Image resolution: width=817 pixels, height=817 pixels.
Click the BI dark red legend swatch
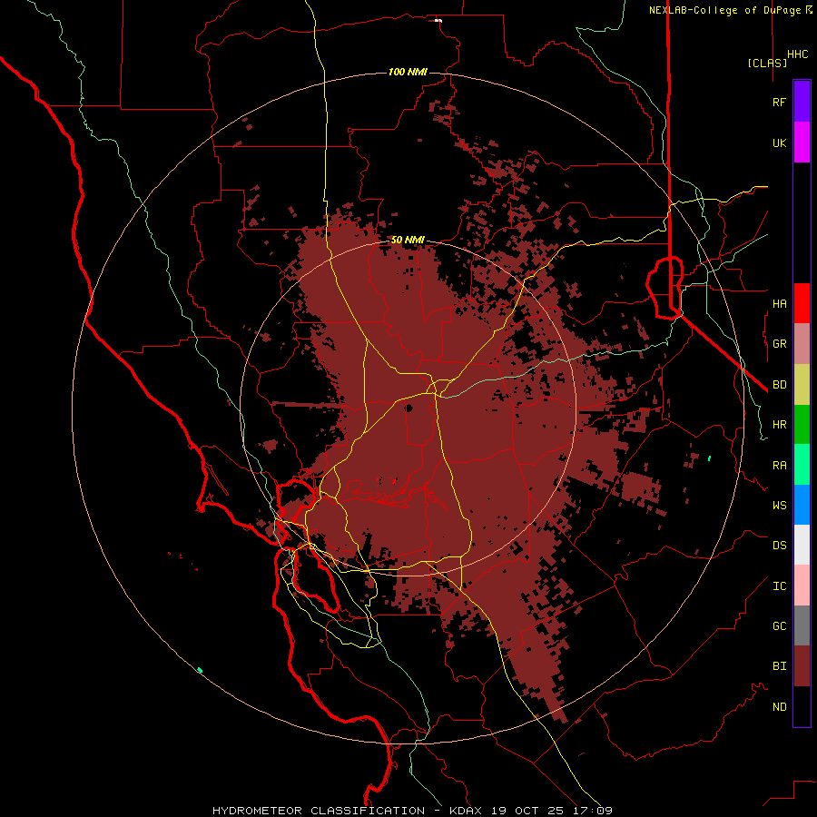tap(802, 666)
